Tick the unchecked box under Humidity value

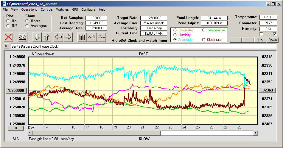[261, 34]
